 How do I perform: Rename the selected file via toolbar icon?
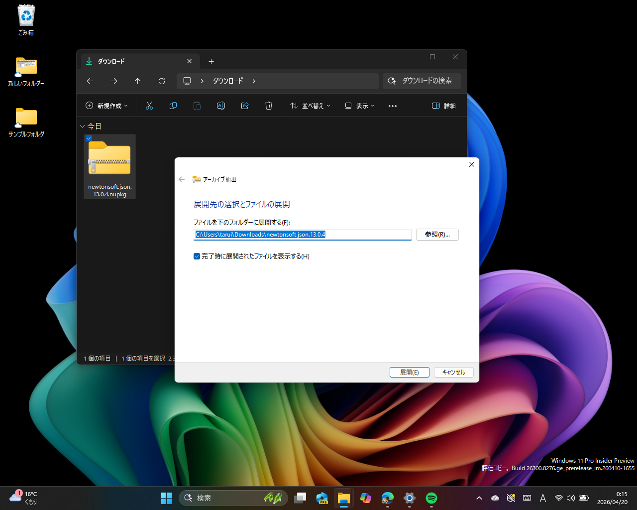click(x=221, y=106)
